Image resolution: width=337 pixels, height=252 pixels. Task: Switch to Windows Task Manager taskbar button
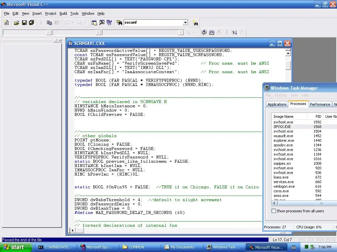tap(224, 247)
